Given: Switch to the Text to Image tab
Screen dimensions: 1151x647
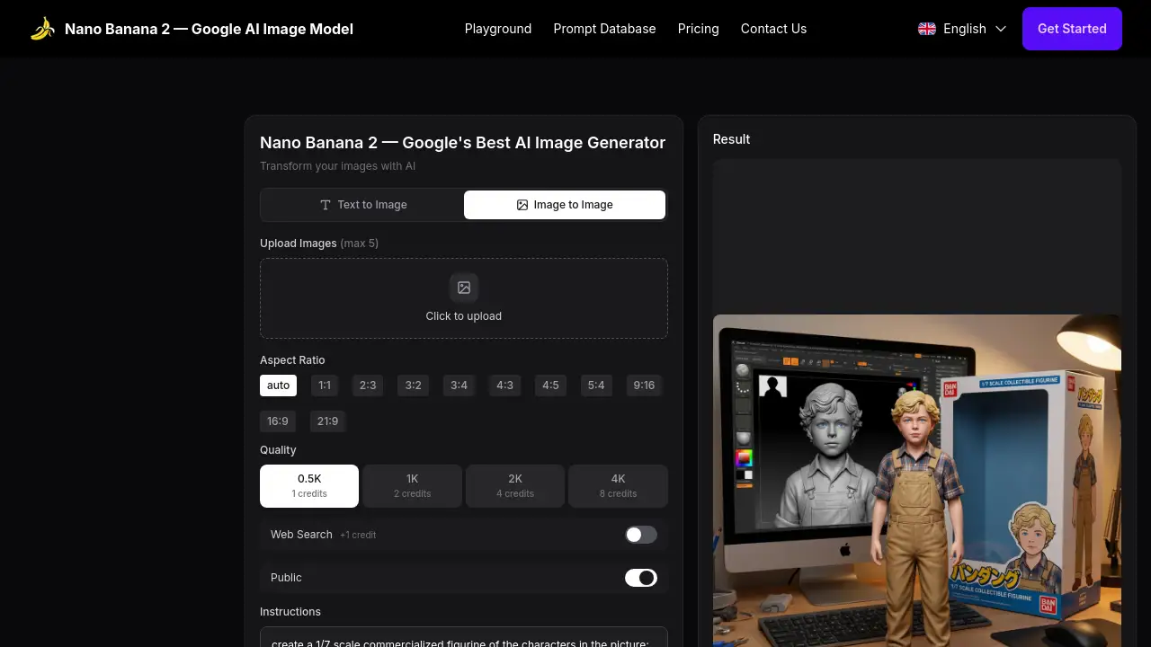Looking at the screenshot, I should tap(363, 205).
